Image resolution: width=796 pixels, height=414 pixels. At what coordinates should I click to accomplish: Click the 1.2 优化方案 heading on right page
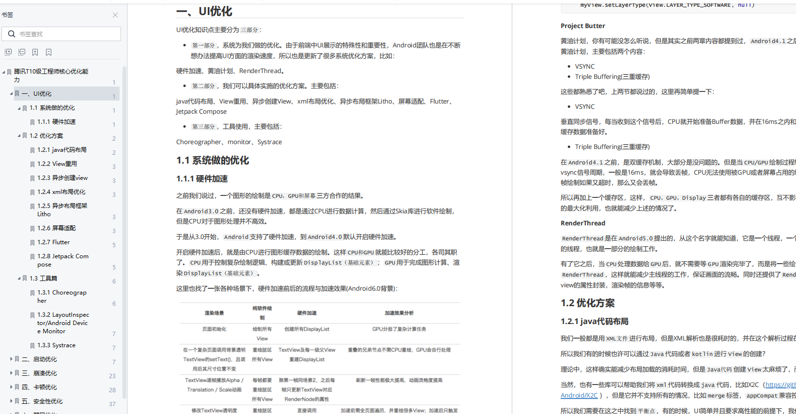coord(588,303)
